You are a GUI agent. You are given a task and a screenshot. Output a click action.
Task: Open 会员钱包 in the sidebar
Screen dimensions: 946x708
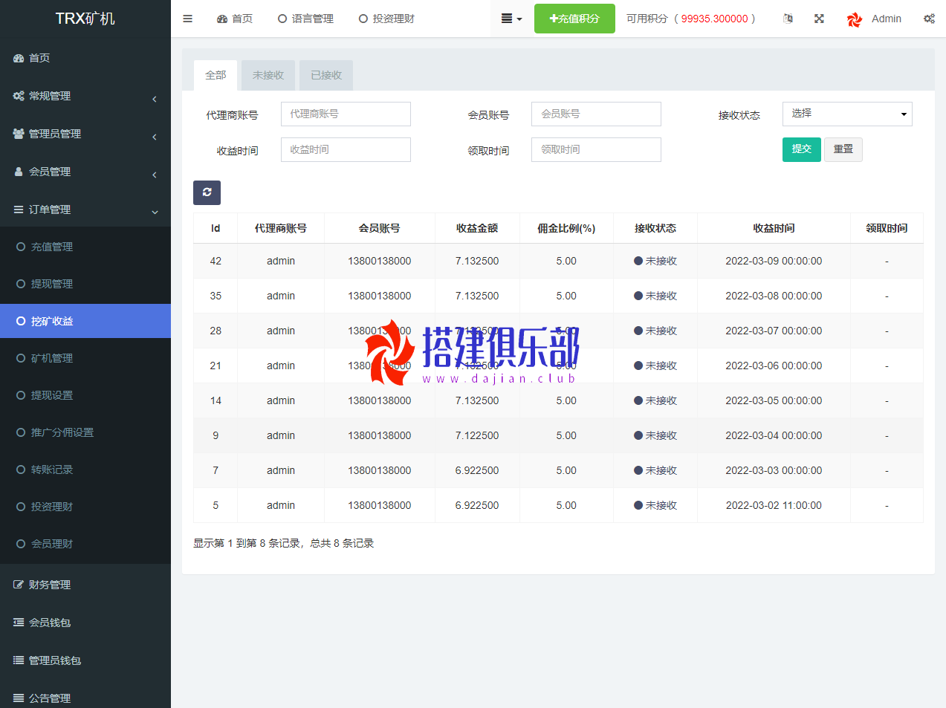point(85,623)
